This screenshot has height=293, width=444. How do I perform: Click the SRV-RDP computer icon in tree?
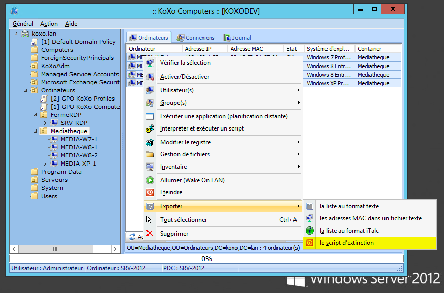point(53,123)
